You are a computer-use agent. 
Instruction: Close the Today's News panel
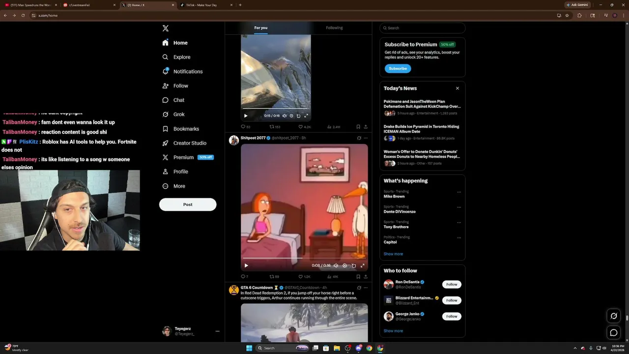(x=457, y=88)
